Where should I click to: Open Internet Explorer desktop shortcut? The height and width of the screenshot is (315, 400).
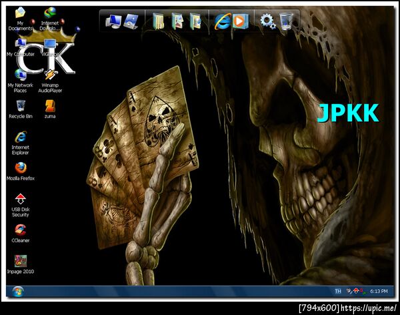(x=20, y=143)
